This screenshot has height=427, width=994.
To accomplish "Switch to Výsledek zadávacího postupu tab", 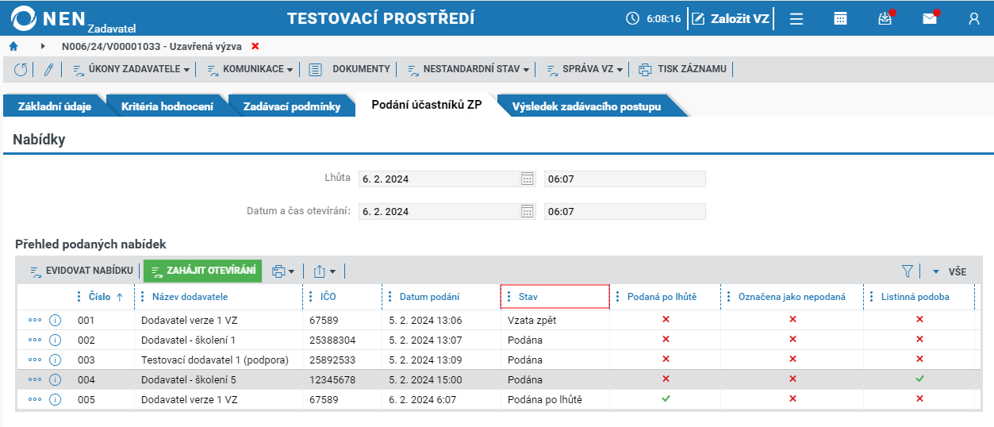I will coord(586,106).
